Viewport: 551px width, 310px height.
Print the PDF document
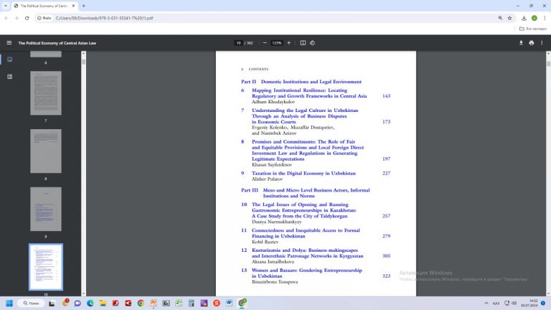click(532, 43)
